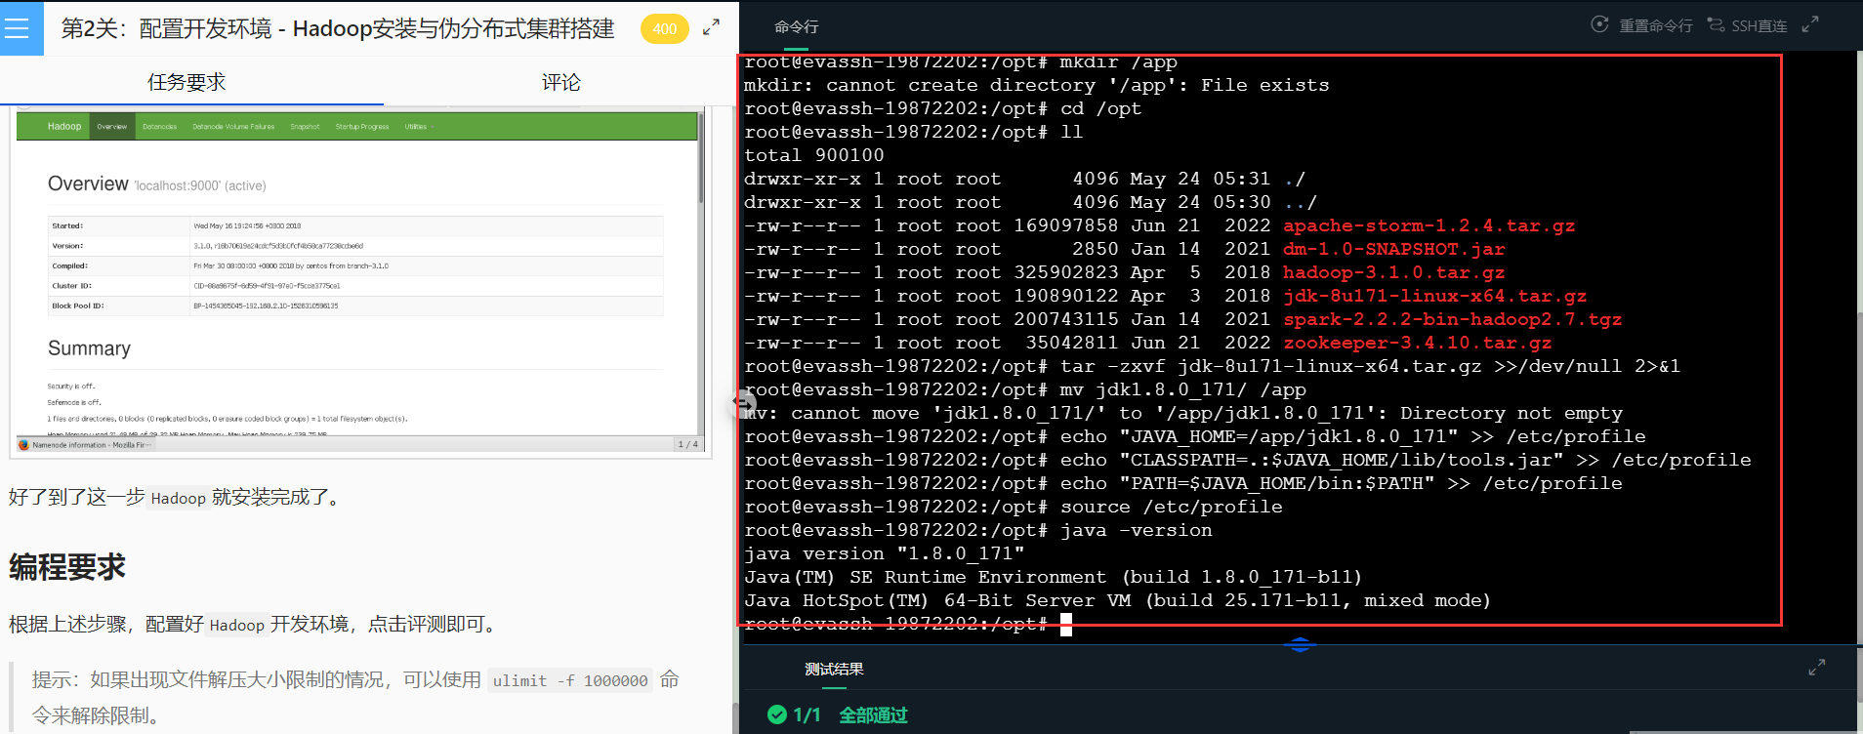Click the 编程要求 heading
Viewport: 1863px width, 734px height.
coord(67,566)
